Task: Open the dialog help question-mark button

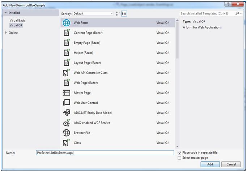Action: [228, 4]
